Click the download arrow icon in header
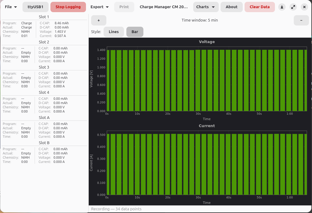The image size is (312, 213). tap(282, 7)
